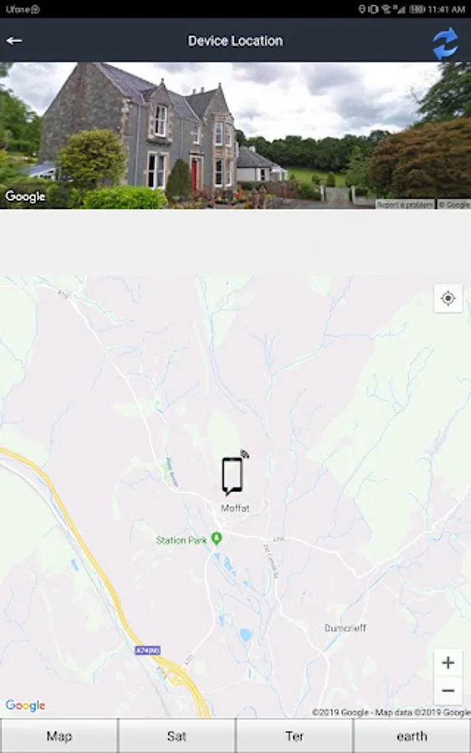Tap the location status bar icon
The width and height of the screenshot is (471, 753).
coord(361,9)
